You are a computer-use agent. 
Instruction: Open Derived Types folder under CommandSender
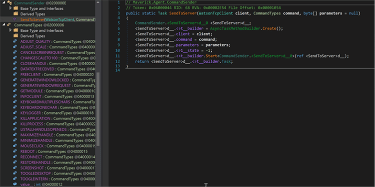[x=32, y=14]
